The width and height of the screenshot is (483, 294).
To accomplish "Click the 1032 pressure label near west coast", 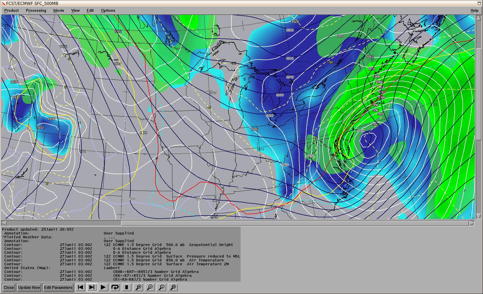I will 16,97.
